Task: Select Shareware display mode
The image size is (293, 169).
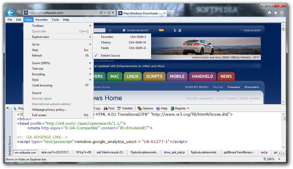Action: (252, 87)
